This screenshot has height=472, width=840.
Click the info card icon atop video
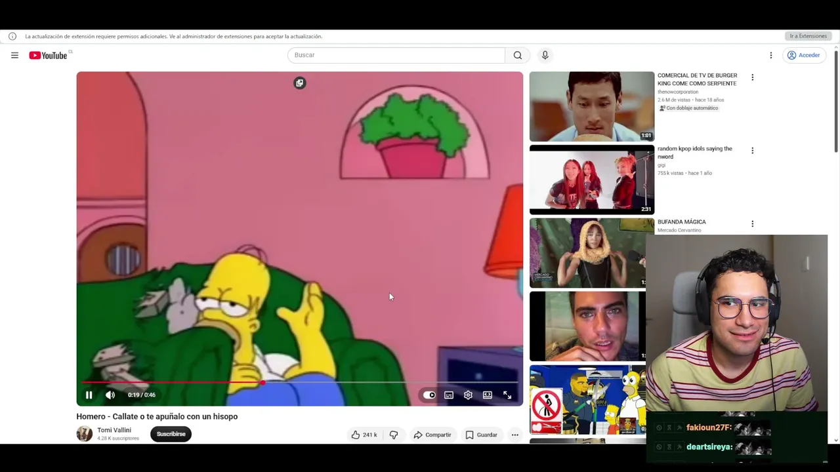(300, 83)
